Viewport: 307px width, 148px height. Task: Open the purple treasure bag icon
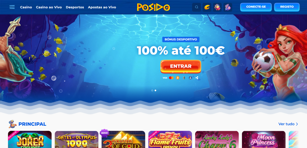[x=228, y=7]
